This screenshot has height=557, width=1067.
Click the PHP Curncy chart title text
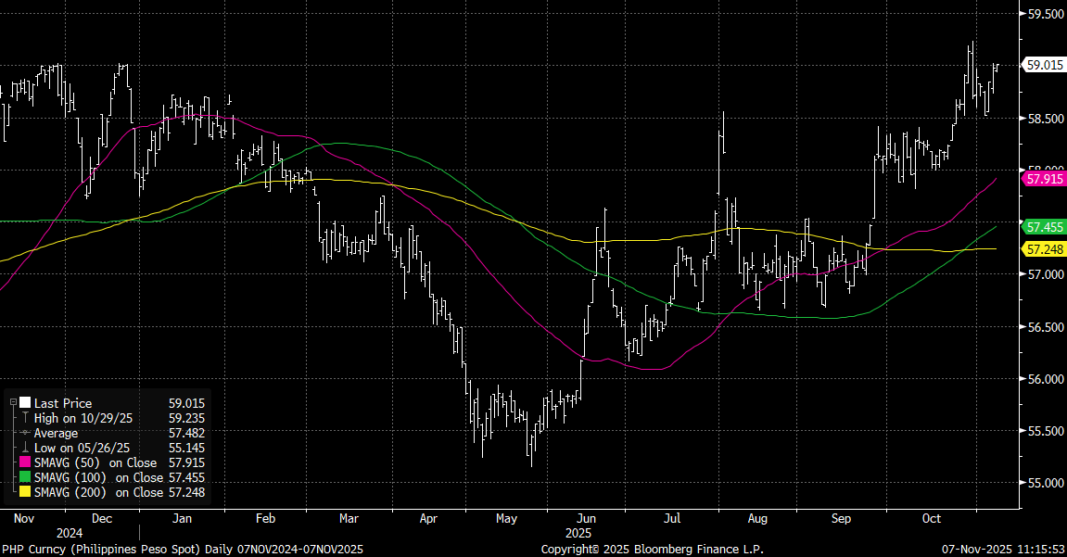click(x=182, y=550)
